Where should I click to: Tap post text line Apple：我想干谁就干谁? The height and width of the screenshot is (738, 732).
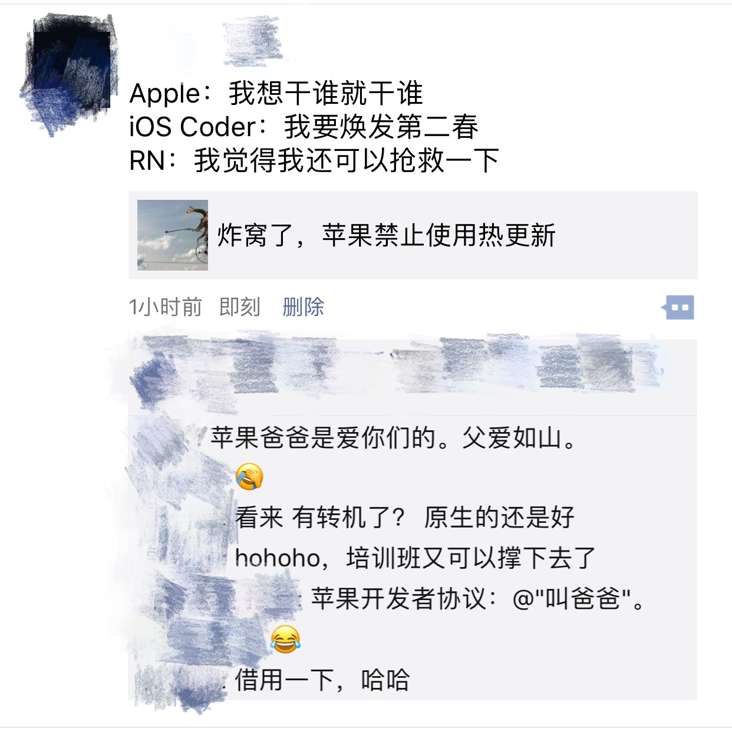coord(276,94)
